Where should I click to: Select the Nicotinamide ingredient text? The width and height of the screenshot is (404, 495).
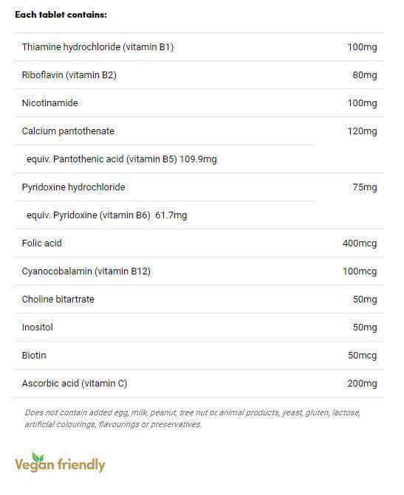49,103
